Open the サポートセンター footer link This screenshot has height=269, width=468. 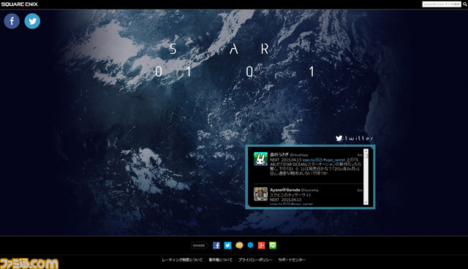292,260
